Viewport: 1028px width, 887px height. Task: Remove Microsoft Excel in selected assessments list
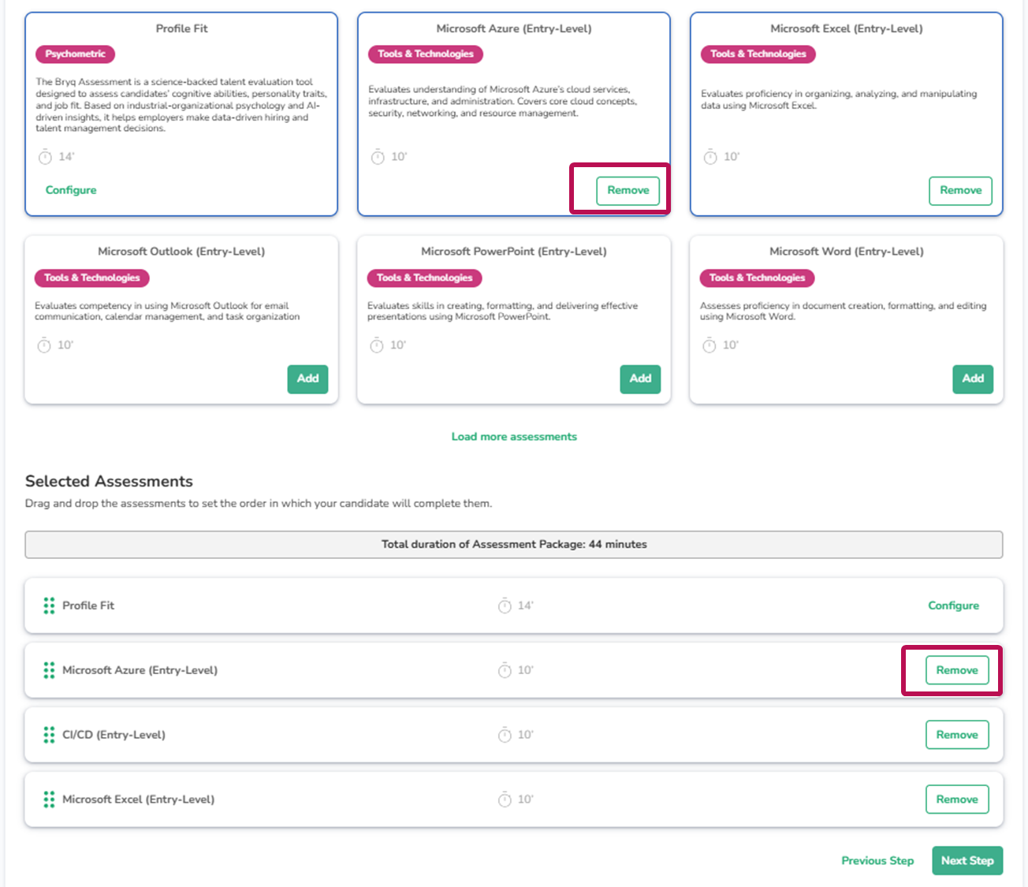click(x=956, y=799)
